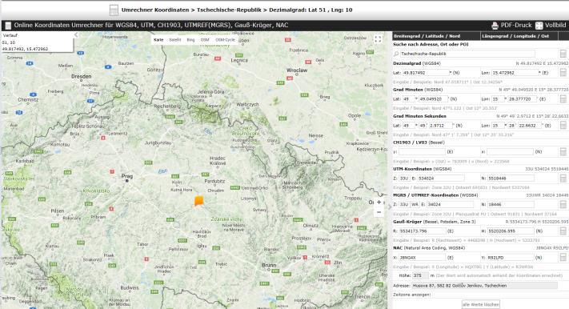Edit MGRS northing field 18446
Viewport: 569px width, 309px height.
click(x=511, y=204)
